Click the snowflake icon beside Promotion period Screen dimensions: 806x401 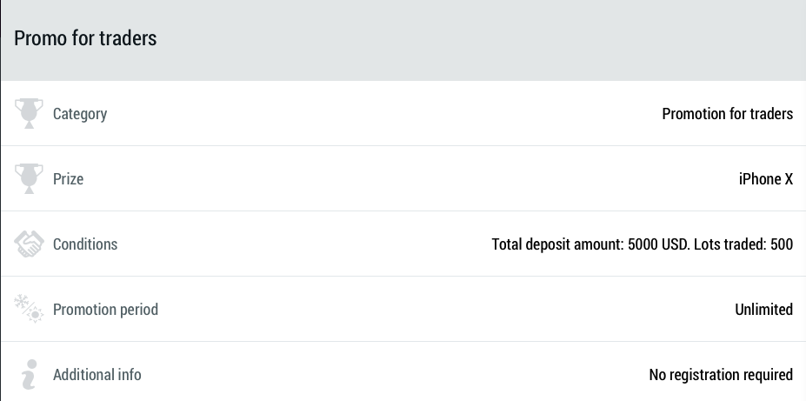(29, 309)
